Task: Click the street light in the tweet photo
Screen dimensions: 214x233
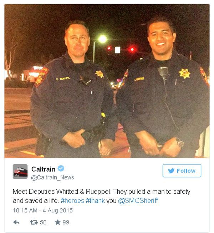Action: [102, 39]
